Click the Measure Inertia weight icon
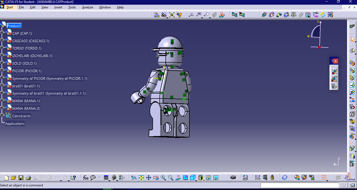 (x=272, y=178)
